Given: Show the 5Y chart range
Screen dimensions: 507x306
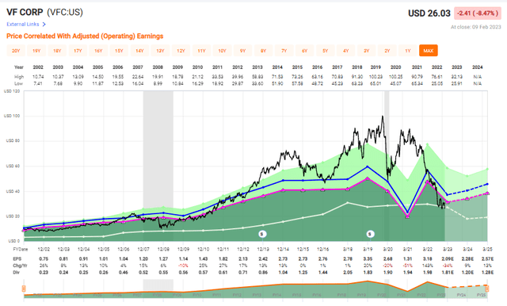Looking at the screenshot, I should coord(326,51).
